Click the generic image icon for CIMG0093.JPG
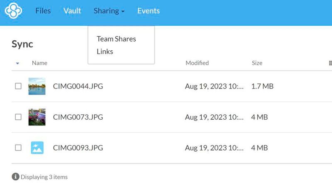This screenshot has width=332, height=187. [37, 148]
